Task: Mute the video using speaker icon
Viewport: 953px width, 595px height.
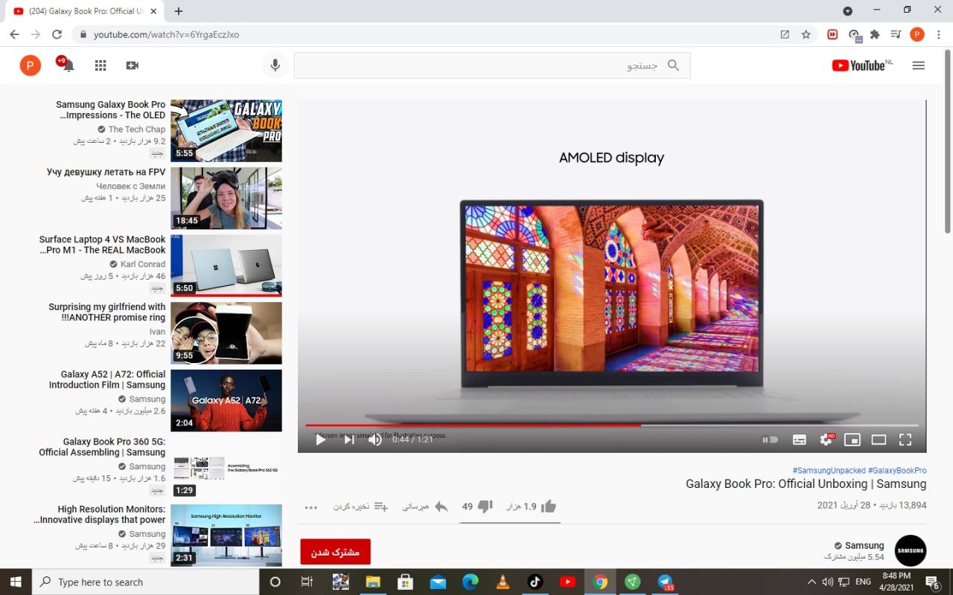Action: (375, 440)
